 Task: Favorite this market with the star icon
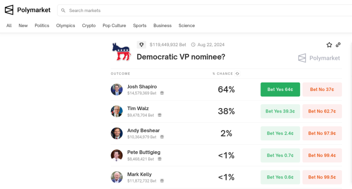329,45
